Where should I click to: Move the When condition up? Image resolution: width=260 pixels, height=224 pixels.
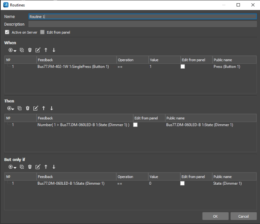coord(46,50)
